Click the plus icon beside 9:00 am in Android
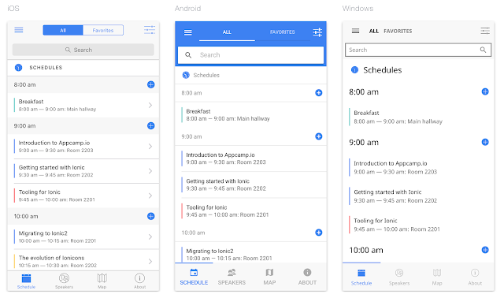Image resolution: width=504 pixels, height=298 pixels. (318, 136)
